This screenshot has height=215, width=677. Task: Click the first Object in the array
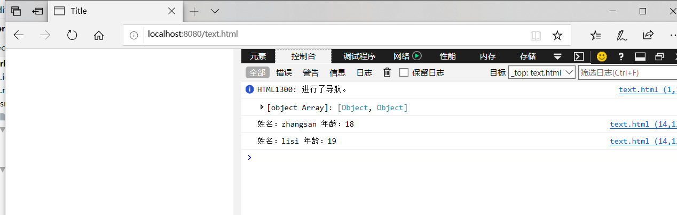tap(355, 107)
